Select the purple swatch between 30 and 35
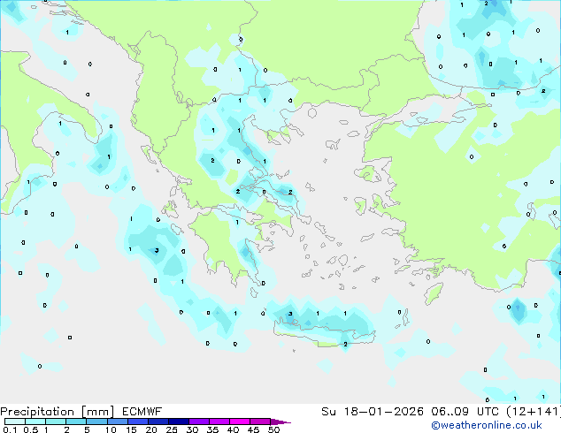Image resolution: width=561 pixels, height=433 pixels. [199, 422]
